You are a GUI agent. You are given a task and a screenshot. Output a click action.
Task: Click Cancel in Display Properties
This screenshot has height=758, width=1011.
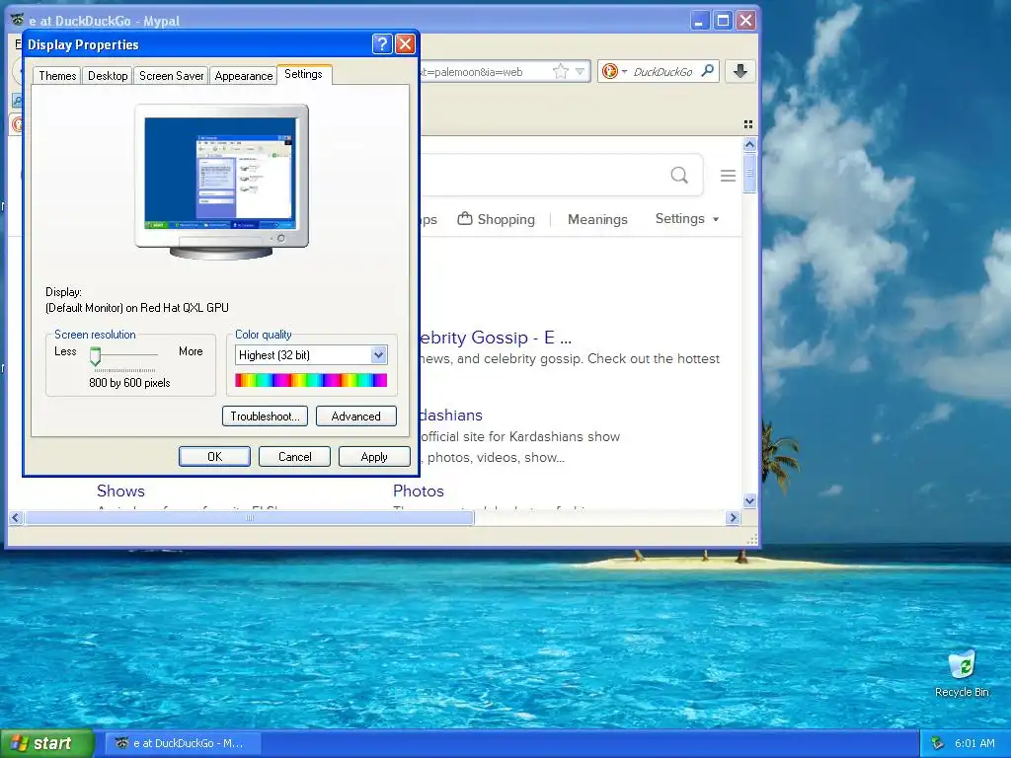click(294, 456)
